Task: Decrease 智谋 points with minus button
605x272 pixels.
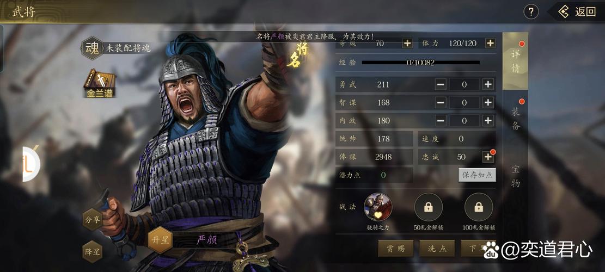Action: pyautogui.click(x=441, y=102)
